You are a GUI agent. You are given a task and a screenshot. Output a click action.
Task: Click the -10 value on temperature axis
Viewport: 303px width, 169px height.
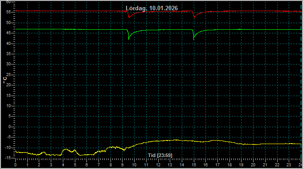8,148
